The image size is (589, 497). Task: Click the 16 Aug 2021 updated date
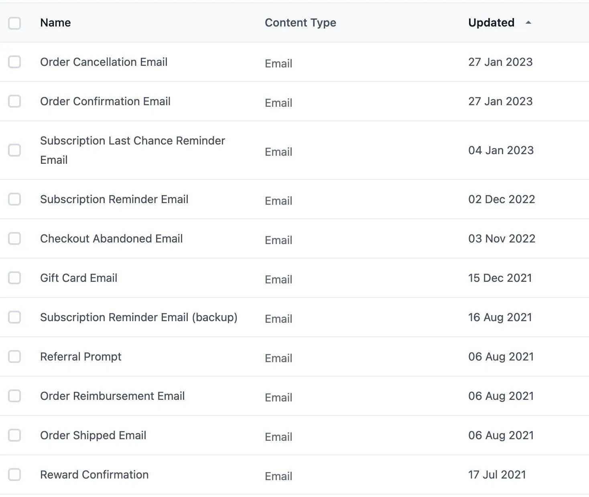tap(500, 317)
